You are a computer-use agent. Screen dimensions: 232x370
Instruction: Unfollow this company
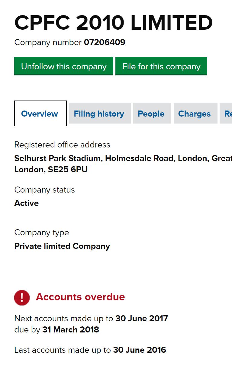(x=64, y=66)
